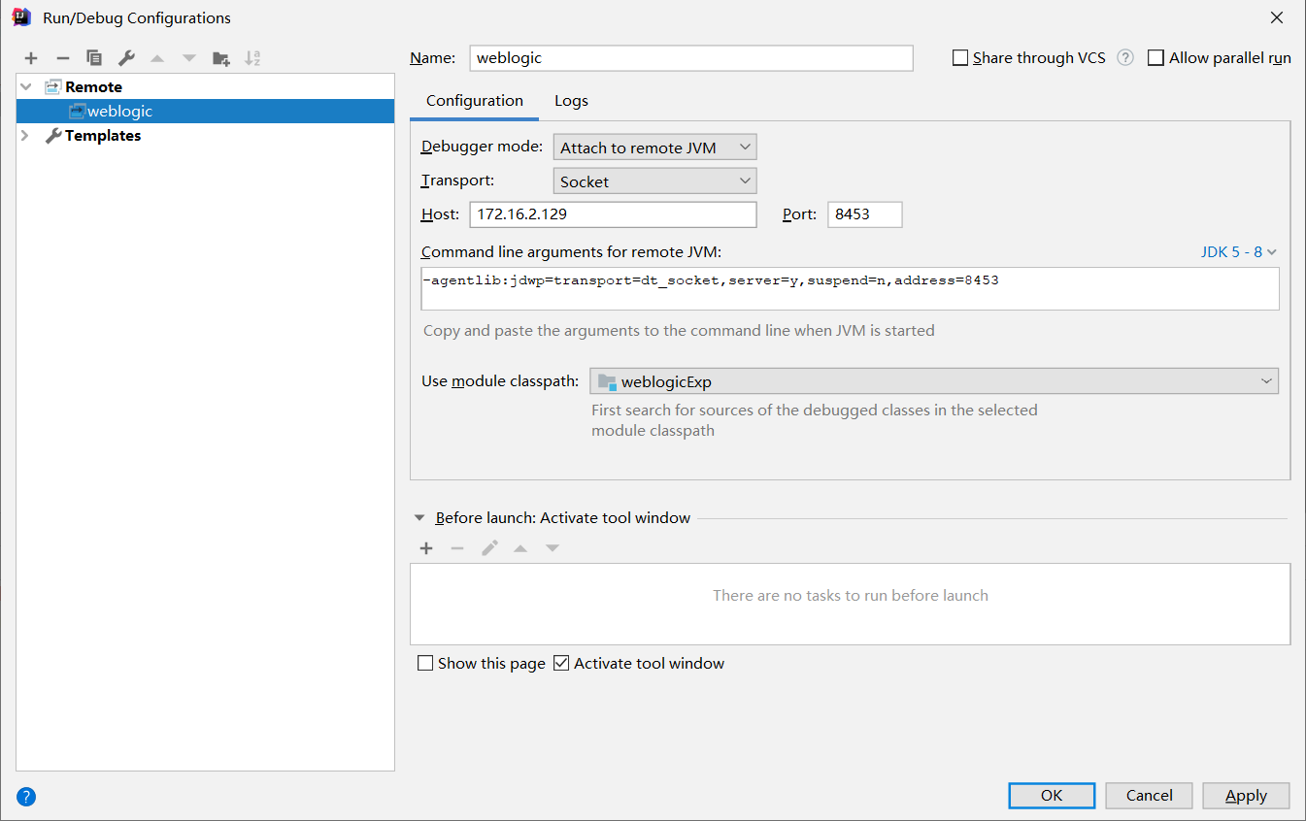The width and height of the screenshot is (1306, 821).
Task: Switch to Configuration tab
Action: coord(475,101)
